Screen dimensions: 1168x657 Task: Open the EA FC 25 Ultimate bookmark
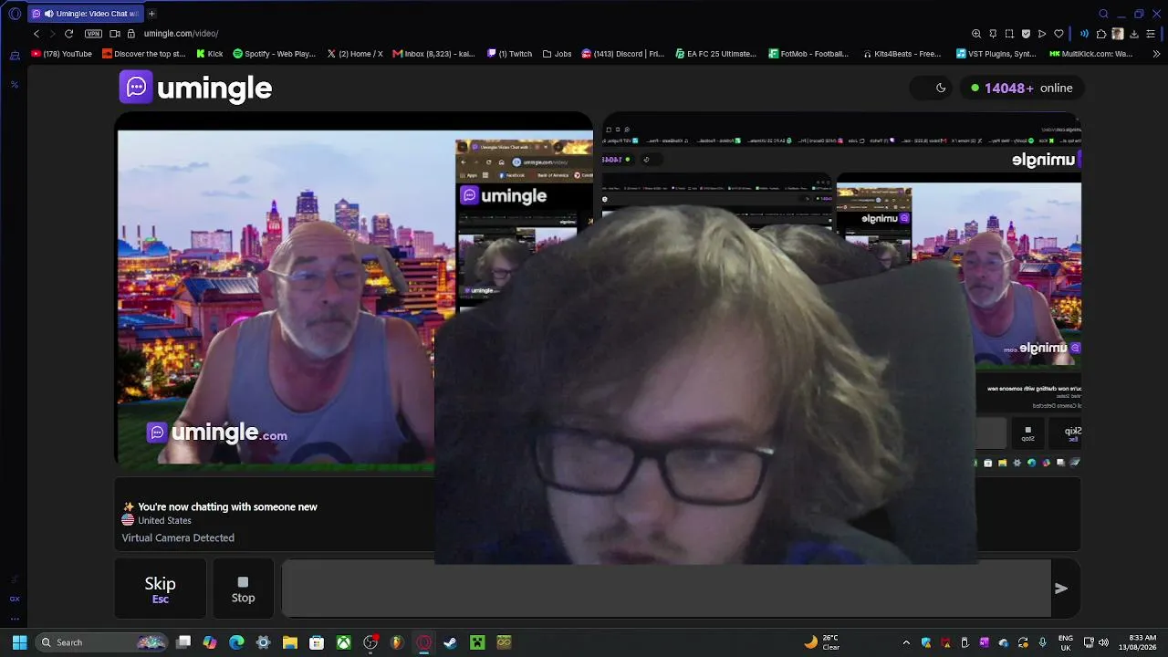tap(716, 54)
